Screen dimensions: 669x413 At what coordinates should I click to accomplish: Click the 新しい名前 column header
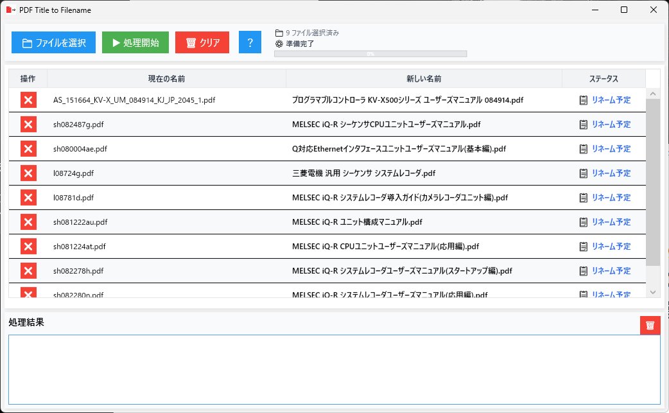point(424,78)
